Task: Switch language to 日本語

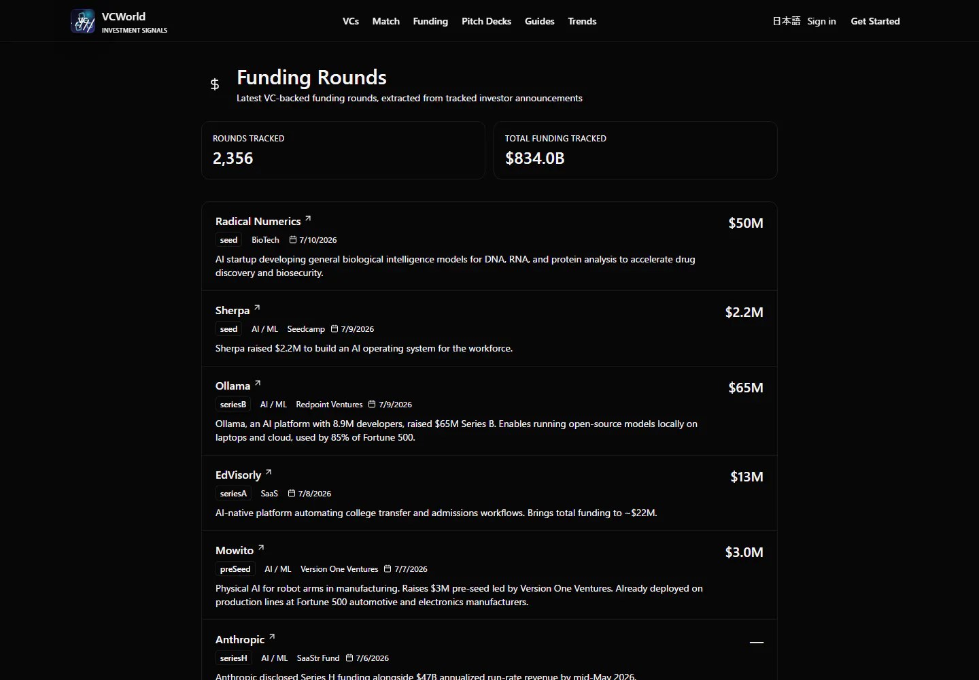Action: [786, 21]
